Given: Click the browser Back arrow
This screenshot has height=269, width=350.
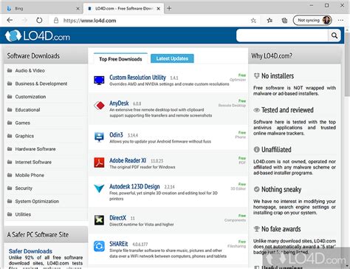Looking at the screenshot, I should click(10, 20).
